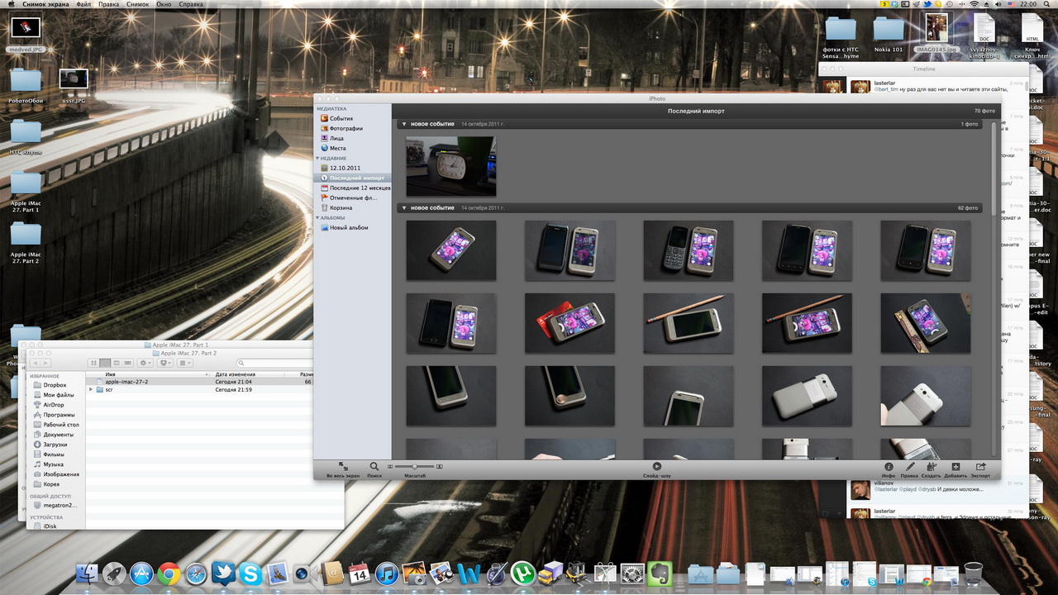The width and height of the screenshot is (1058, 595).
Task: Open the Dropbox toolbar dropdown in Finder
Action: point(165,363)
